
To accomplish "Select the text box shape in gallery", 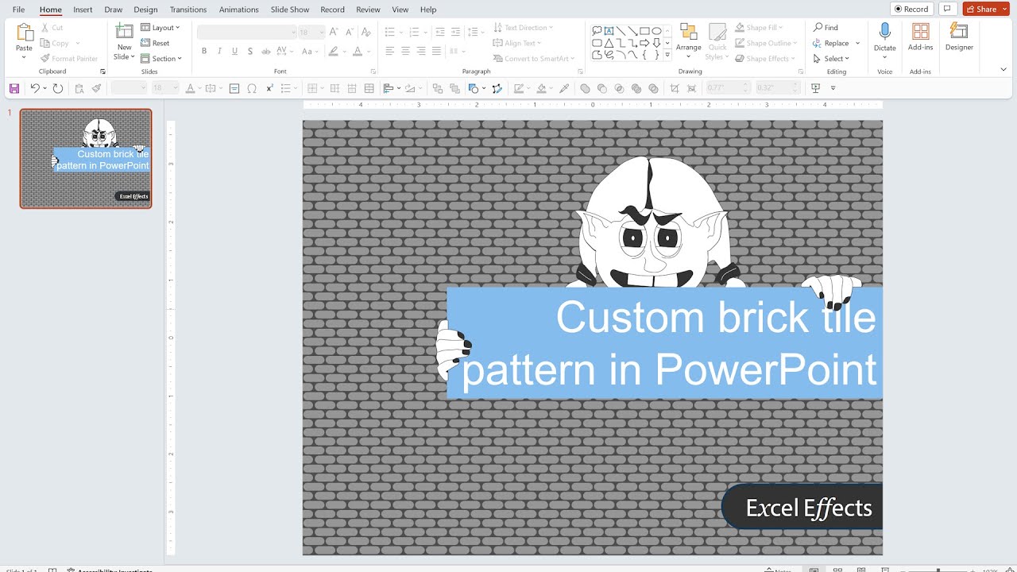I will 609,31.
